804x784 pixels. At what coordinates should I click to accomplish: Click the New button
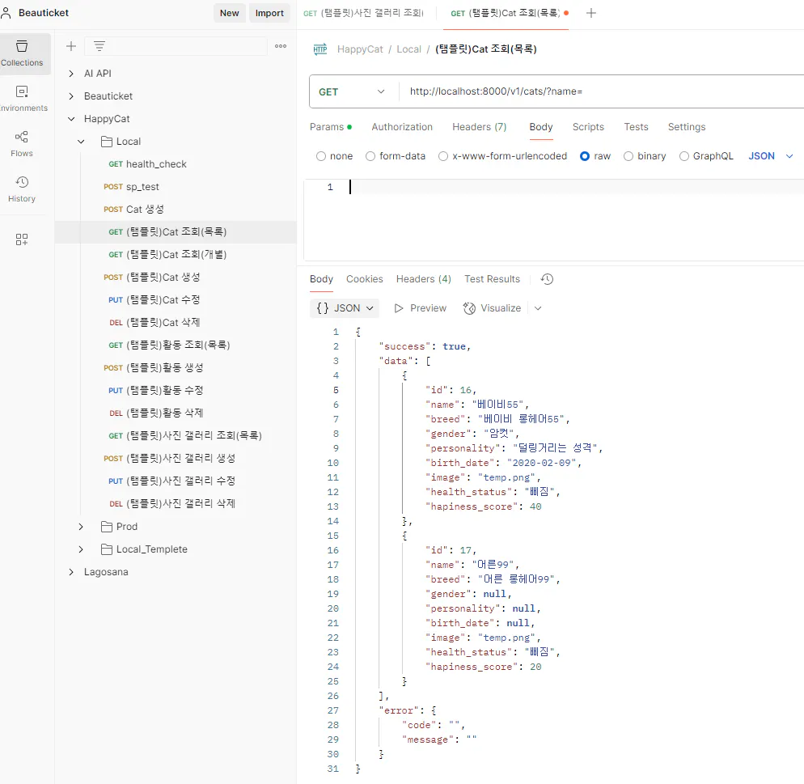[229, 13]
